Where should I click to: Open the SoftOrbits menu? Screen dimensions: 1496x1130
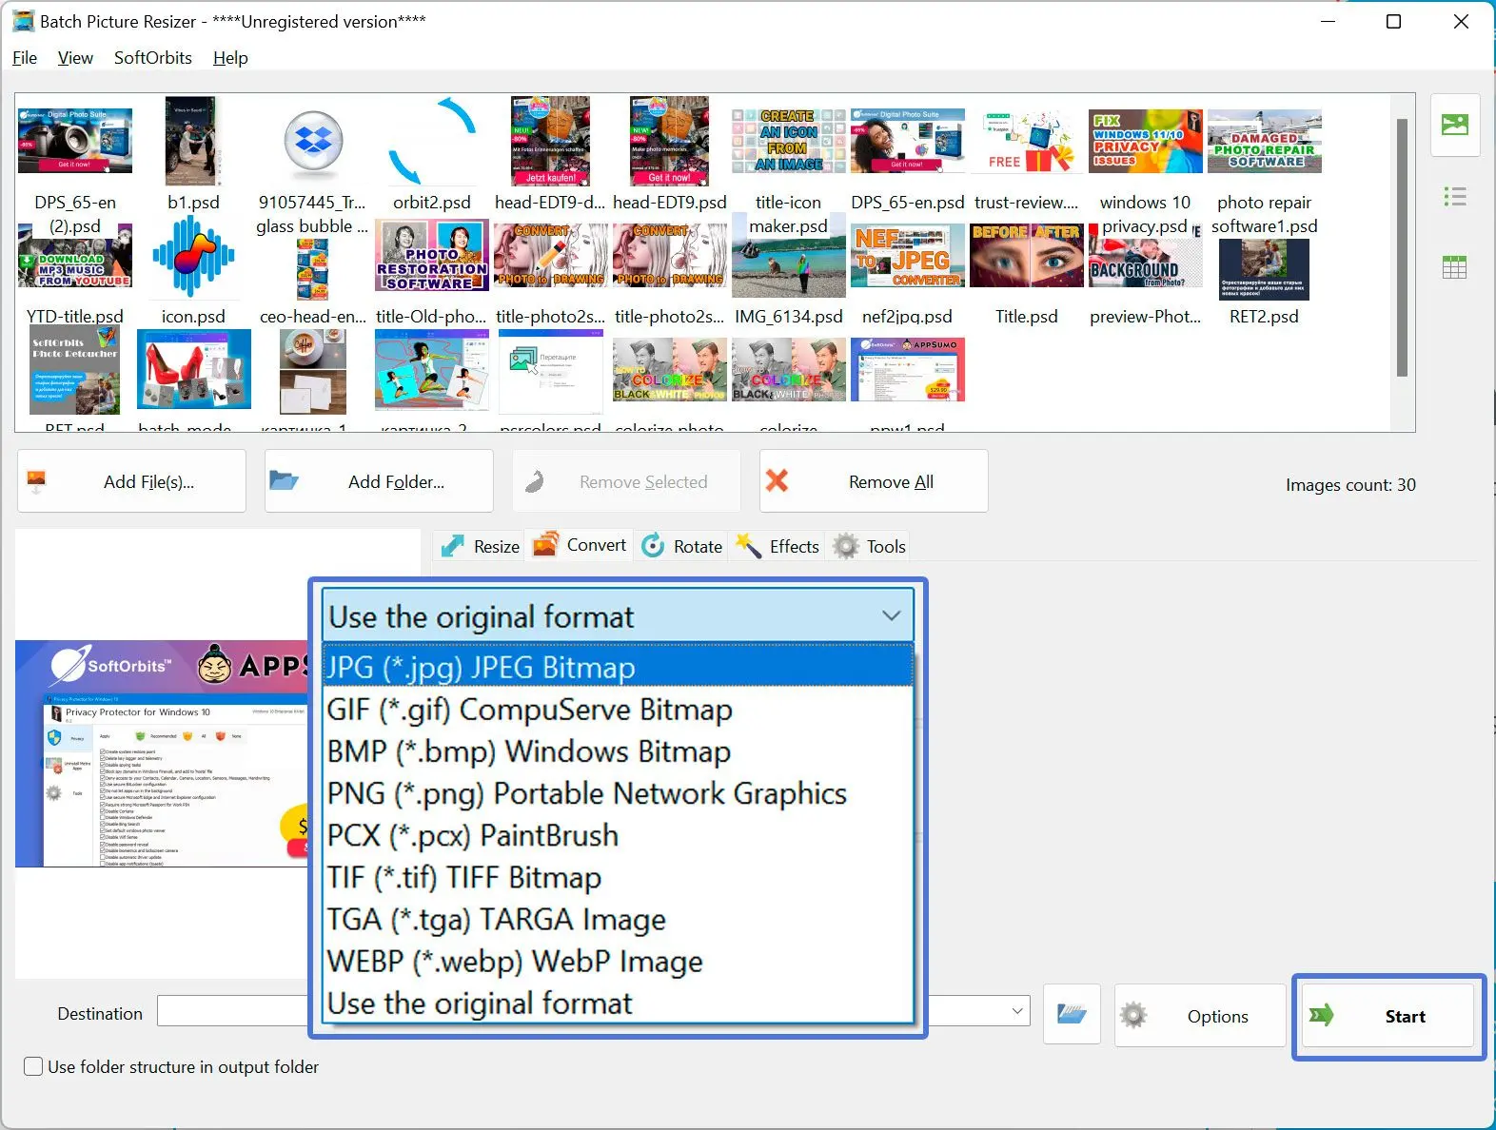[x=153, y=58]
